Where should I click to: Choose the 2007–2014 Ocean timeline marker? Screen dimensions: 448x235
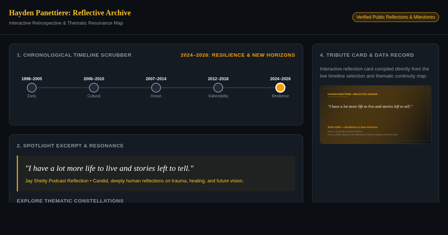[x=156, y=88]
